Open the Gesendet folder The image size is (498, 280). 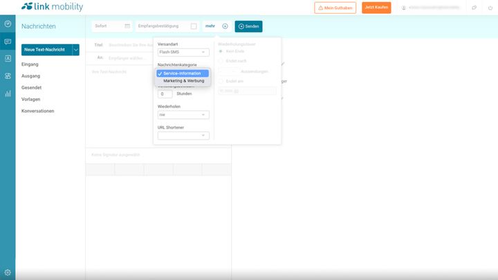[31, 88]
